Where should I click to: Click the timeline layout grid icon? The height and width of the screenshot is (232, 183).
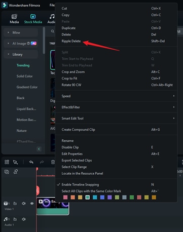(x=7, y=162)
